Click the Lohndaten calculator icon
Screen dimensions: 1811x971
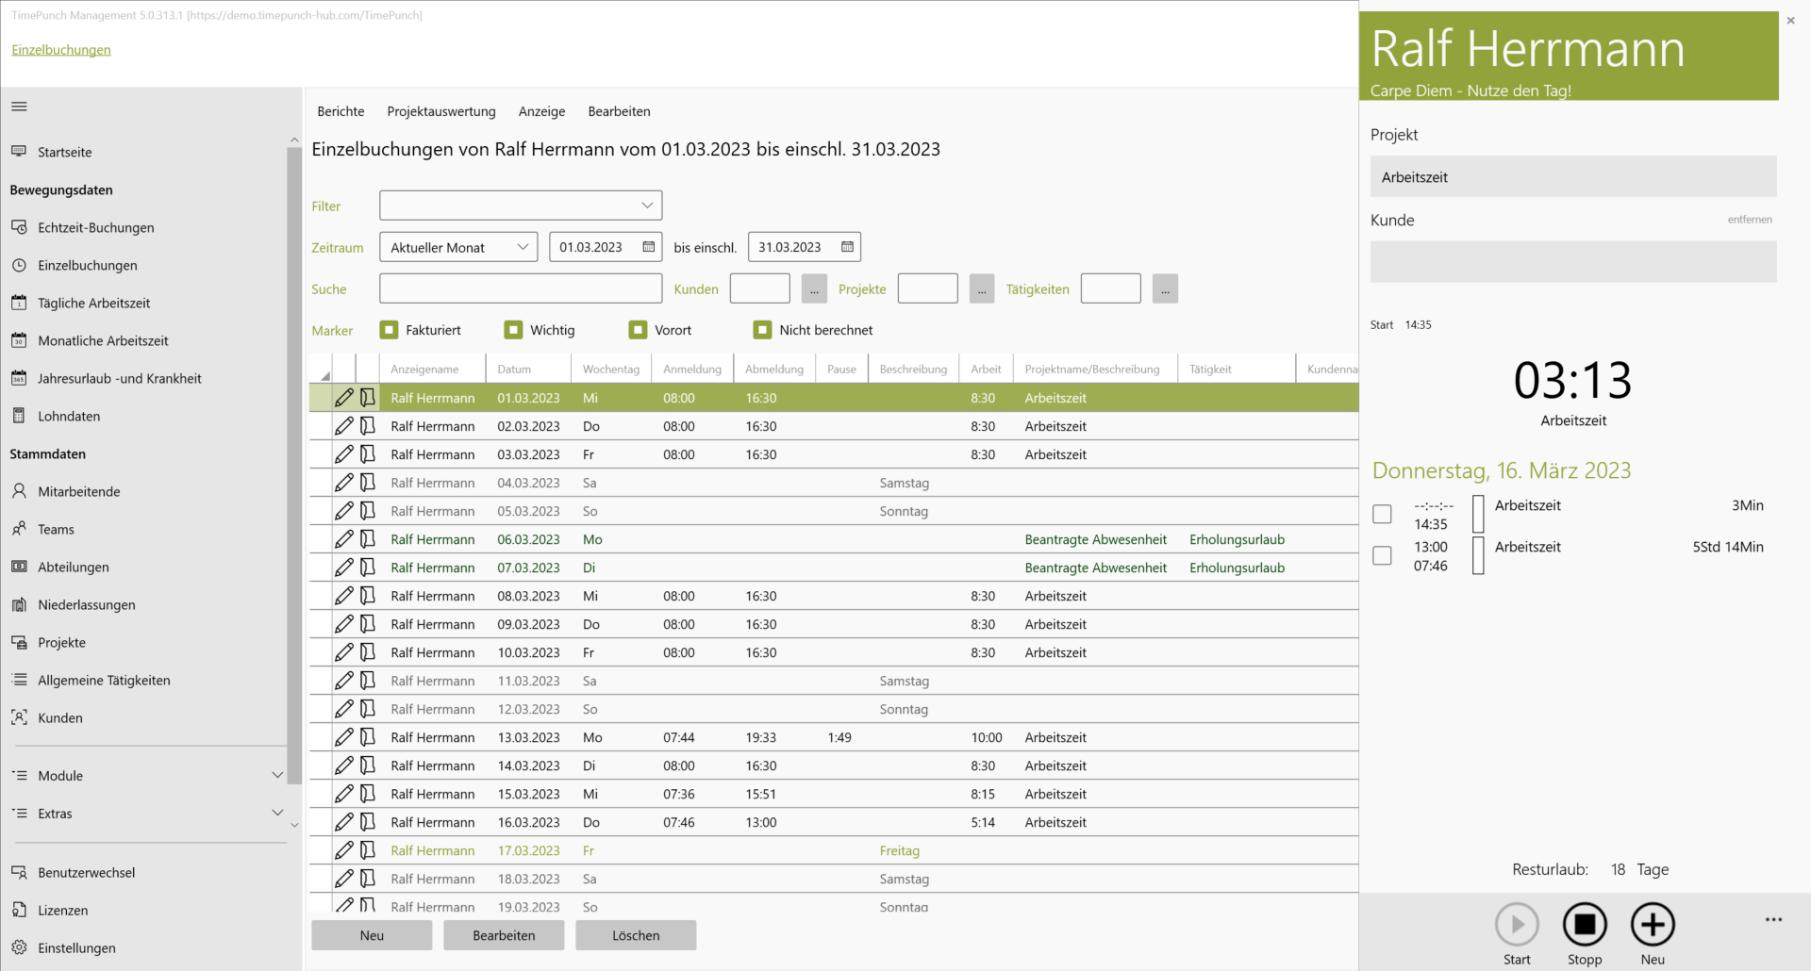[19, 416]
